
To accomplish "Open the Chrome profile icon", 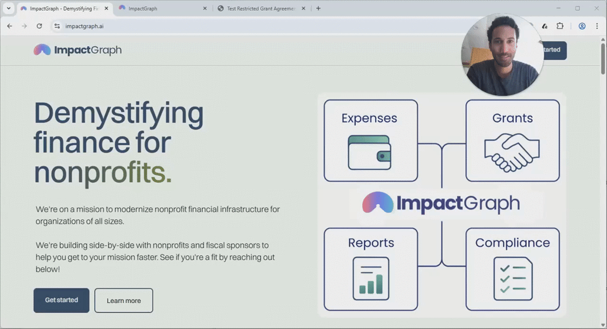I will [x=582, y=26].
